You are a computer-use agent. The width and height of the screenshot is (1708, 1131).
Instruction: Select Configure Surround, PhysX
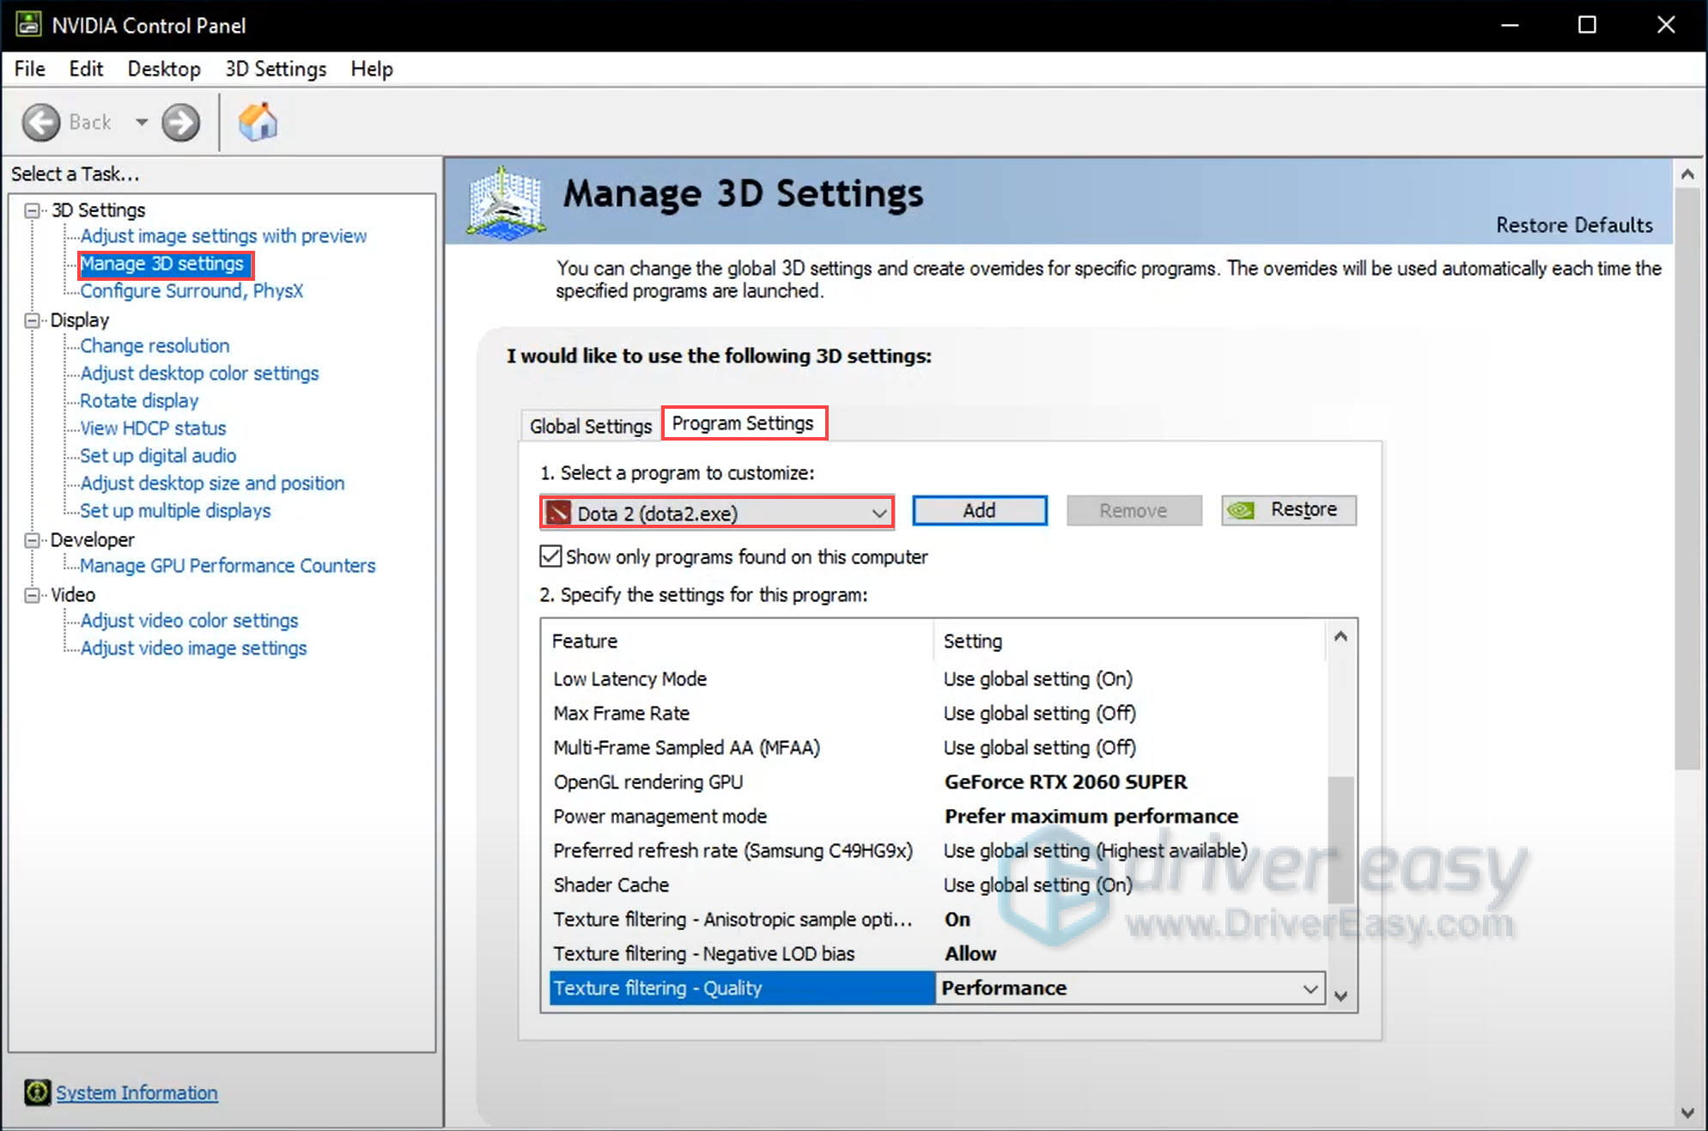(x=191, y=291)
